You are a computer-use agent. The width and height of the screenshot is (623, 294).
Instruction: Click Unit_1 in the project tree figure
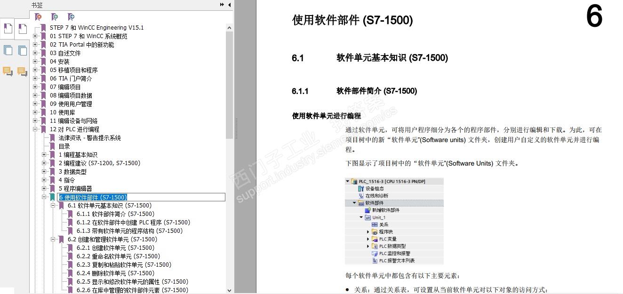pyautogui.click(x=379, y=217)
